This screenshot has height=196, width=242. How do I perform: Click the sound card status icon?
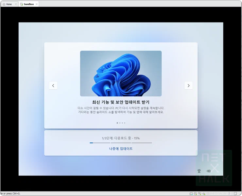point(204,193)
